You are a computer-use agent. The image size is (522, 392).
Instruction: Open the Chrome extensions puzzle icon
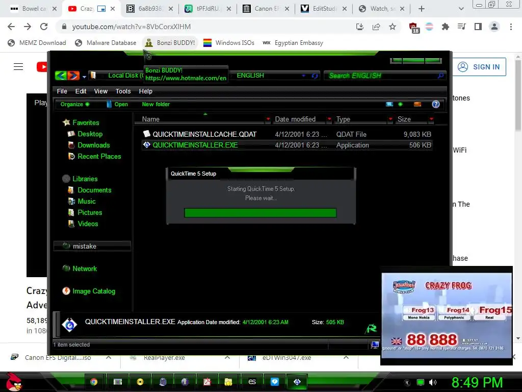point(445,27)
